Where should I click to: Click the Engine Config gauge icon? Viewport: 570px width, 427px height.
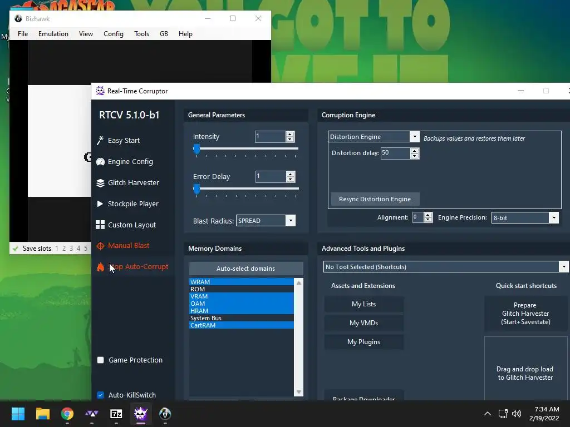coord(100,162)
